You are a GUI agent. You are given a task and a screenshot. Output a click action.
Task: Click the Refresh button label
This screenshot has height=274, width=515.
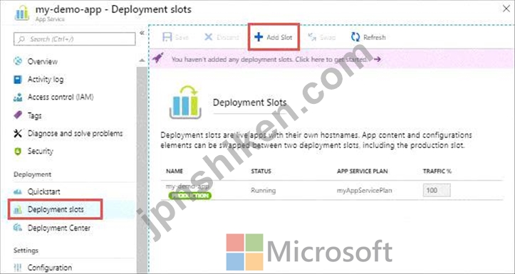(x=375, y=37)
